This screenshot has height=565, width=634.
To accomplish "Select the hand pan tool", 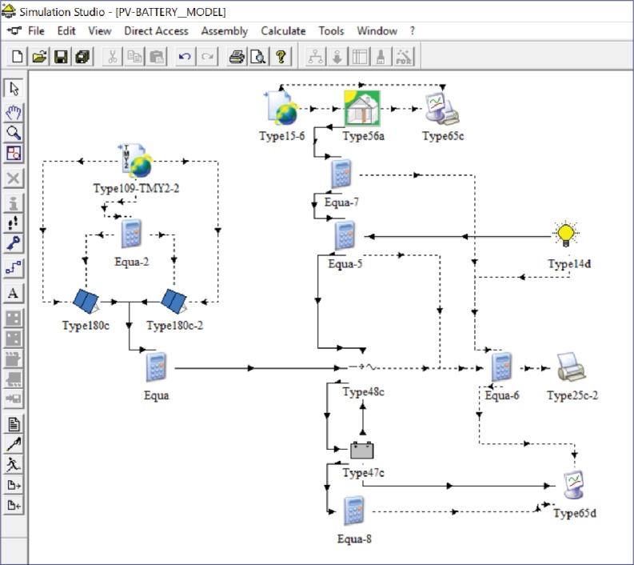I will tap(14, 113).
